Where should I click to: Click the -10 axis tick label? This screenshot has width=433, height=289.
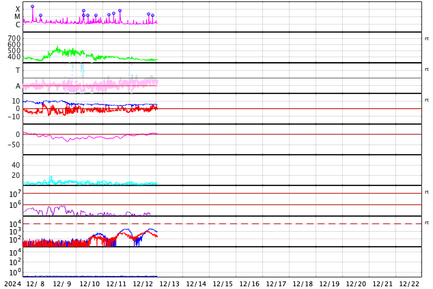pyautogui.click(x=14, y=117)
